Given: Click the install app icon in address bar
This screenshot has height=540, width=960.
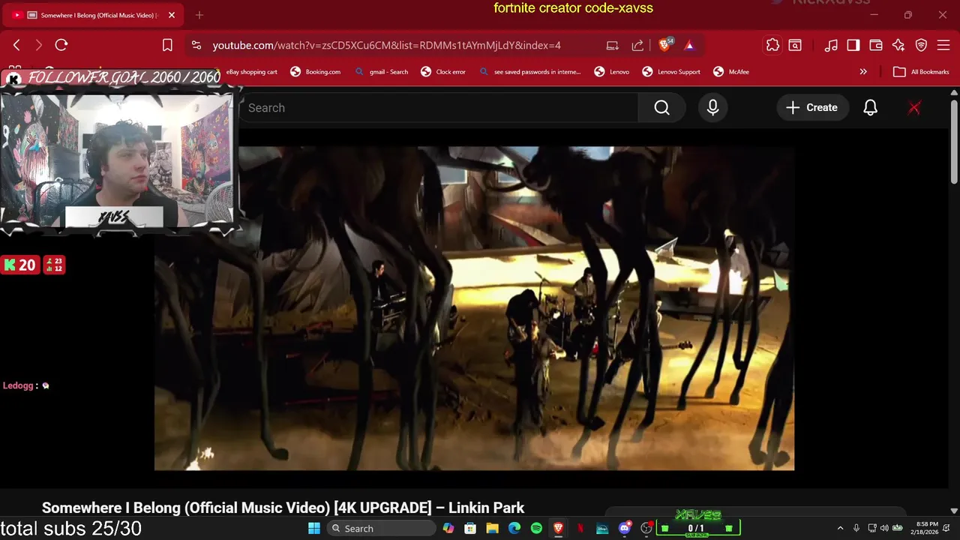Looking at the screenshot, I should (613, 45).
